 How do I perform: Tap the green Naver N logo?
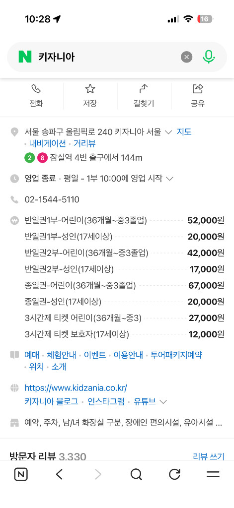tap(25, 57)
